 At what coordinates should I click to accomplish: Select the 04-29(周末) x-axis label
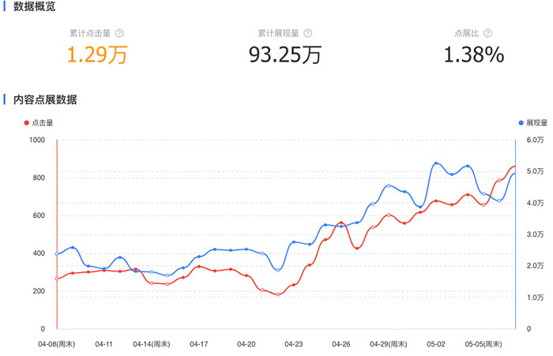click(389, 344)
